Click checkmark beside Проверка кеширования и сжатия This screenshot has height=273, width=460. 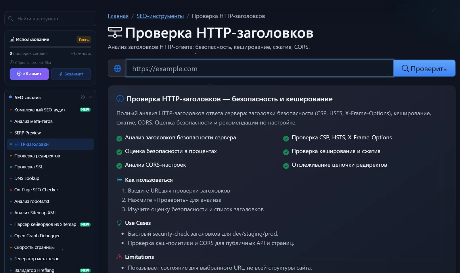coord(286,152)
